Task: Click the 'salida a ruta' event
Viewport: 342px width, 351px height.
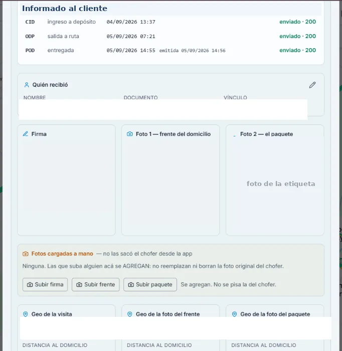Action: point(63,36)
